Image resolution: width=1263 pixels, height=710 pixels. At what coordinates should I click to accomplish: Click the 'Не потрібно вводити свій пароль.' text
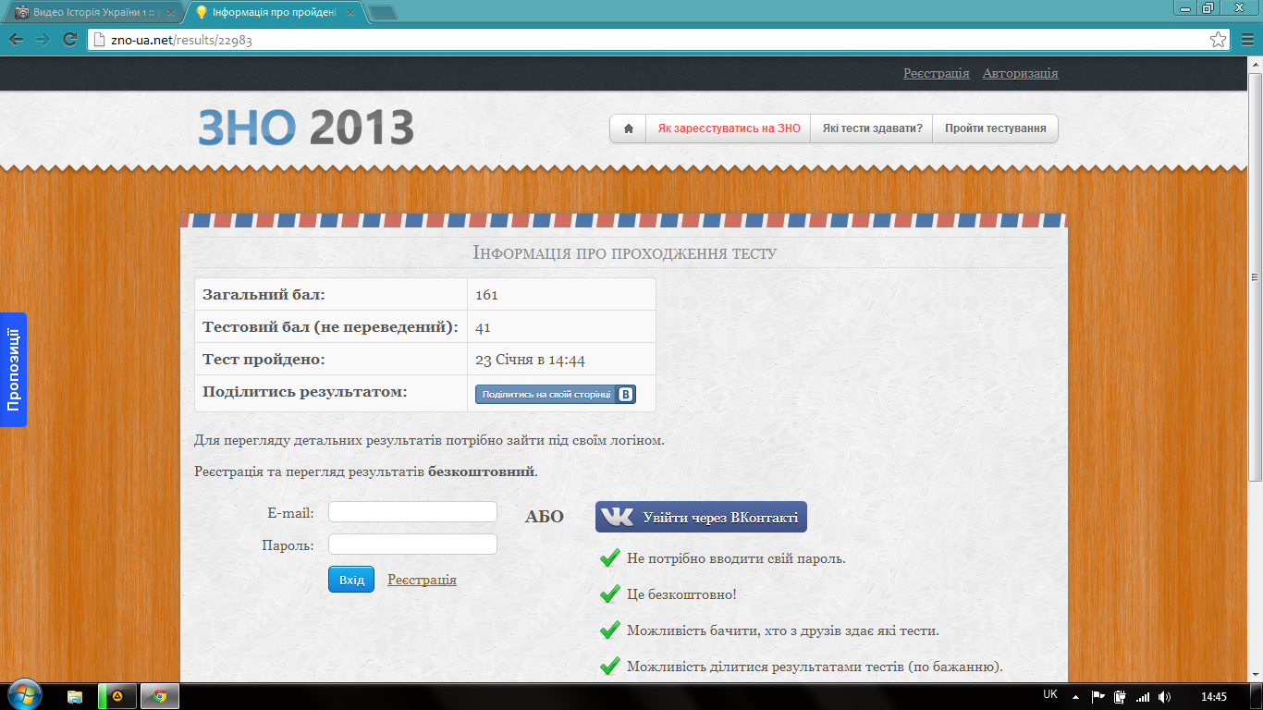(x=736, y=558)
